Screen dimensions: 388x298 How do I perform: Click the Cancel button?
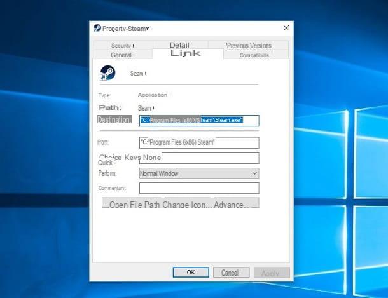point(232,273)
